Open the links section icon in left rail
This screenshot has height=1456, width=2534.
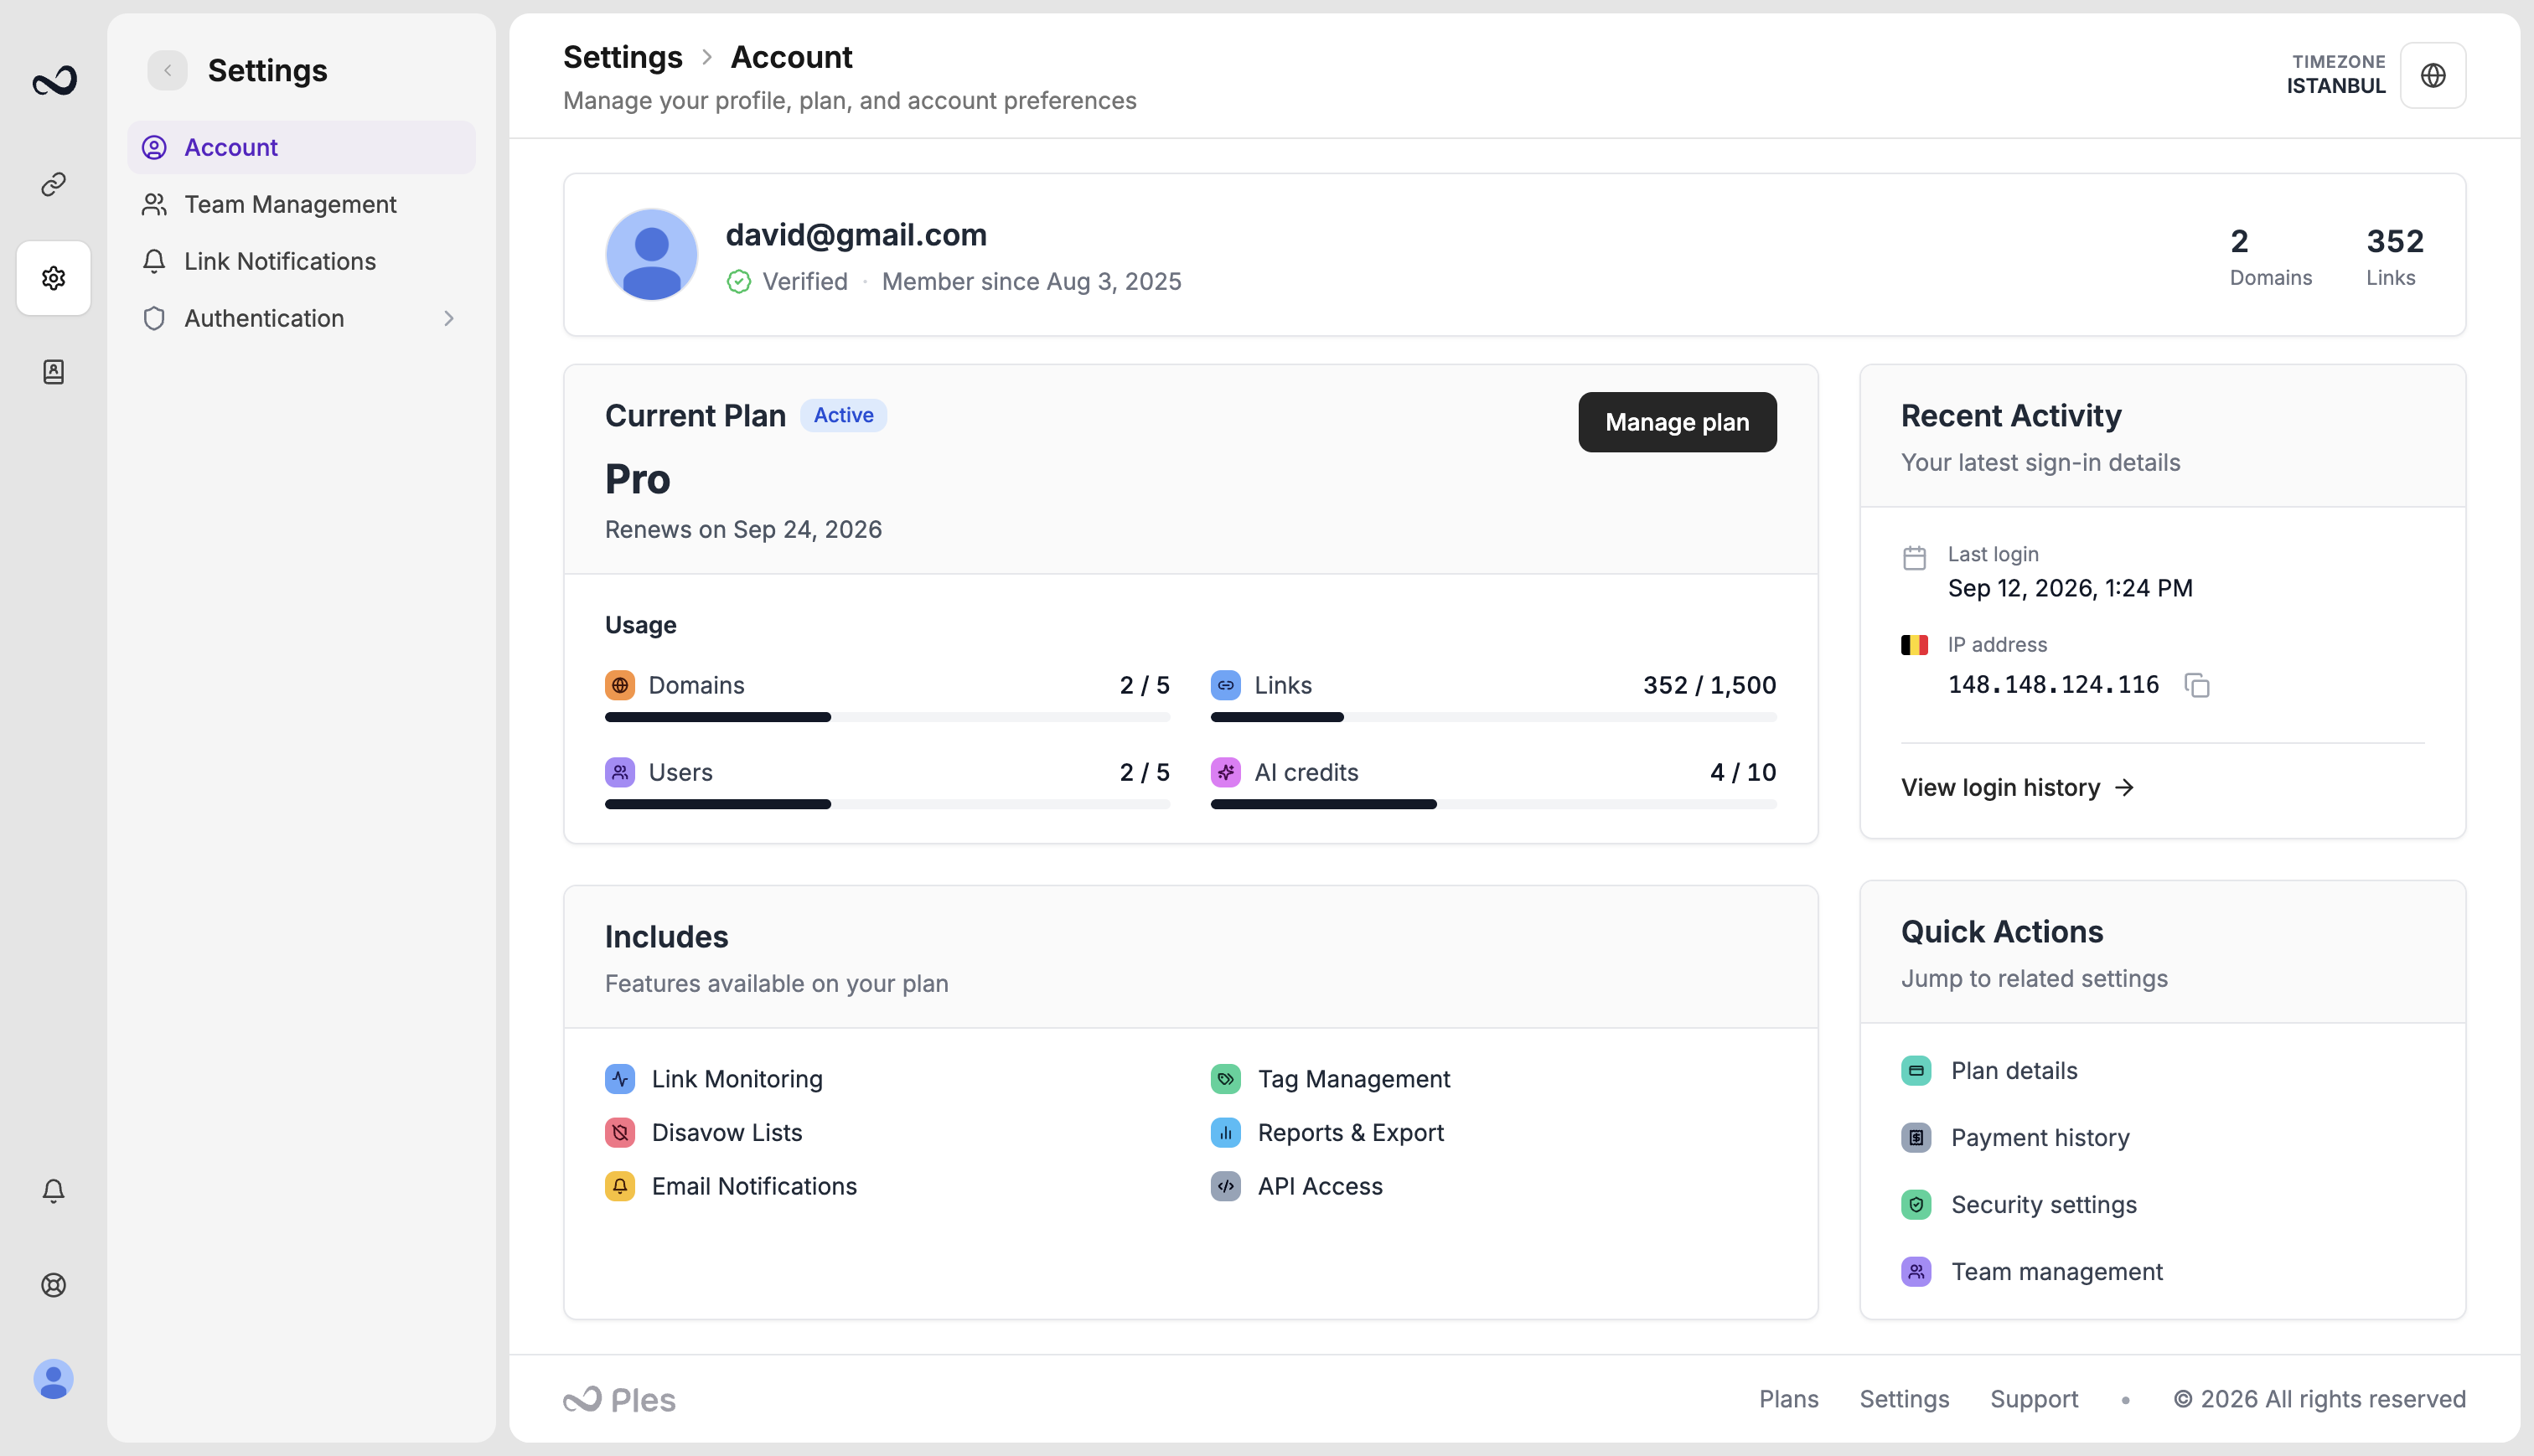54,184
